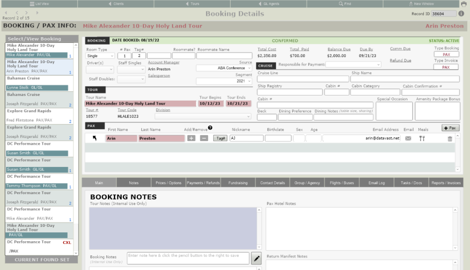
Task: Click the Tour Code link
Action: click(x=127, y=110)
